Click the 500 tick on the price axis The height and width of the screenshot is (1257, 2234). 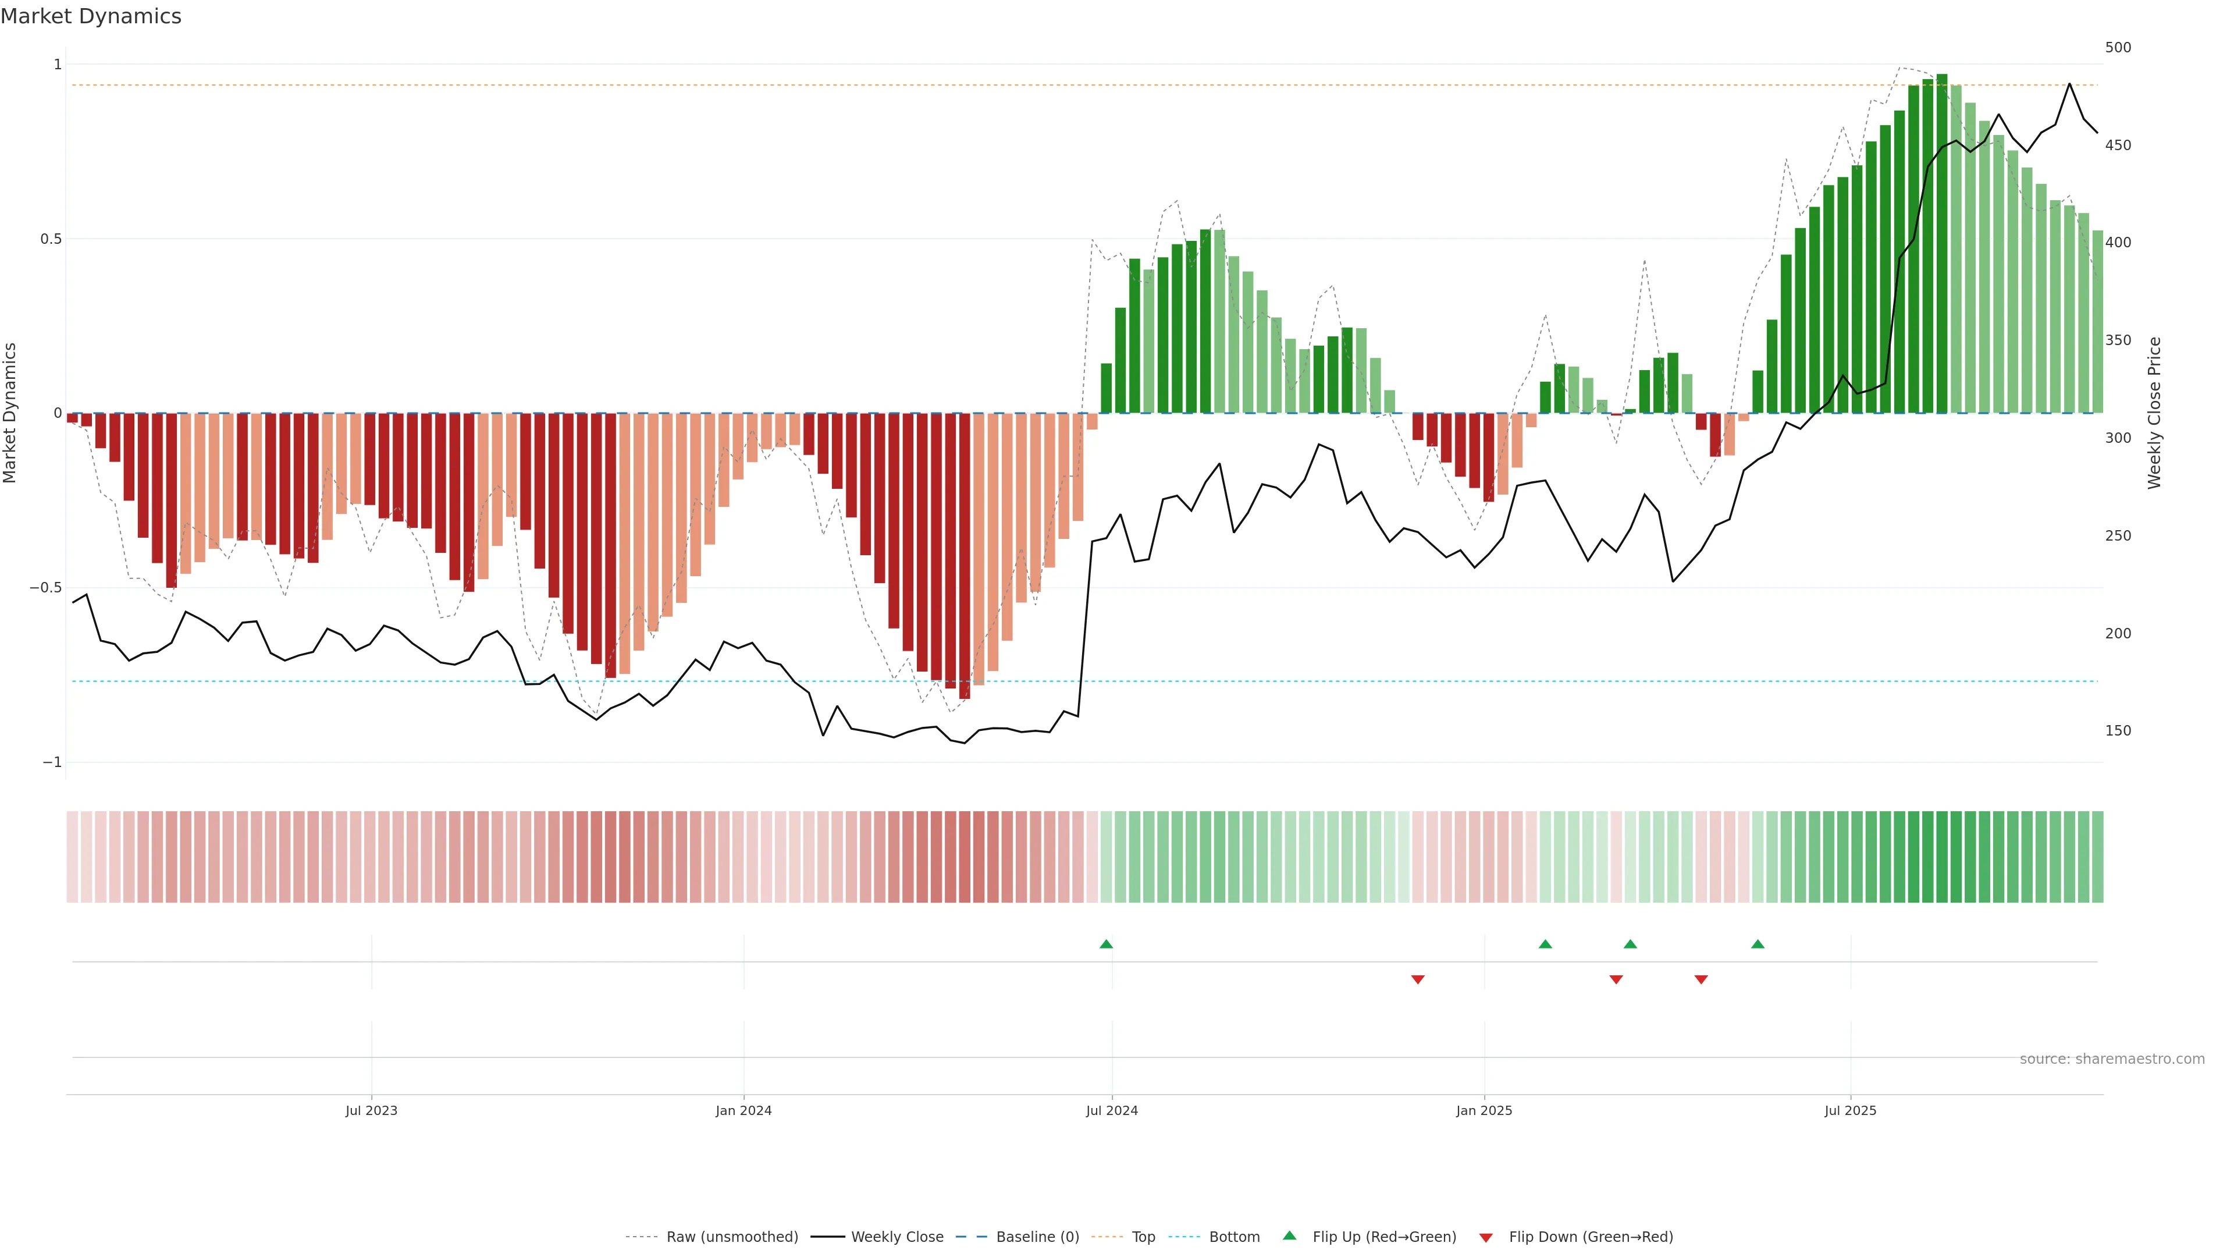point(2118,48)
